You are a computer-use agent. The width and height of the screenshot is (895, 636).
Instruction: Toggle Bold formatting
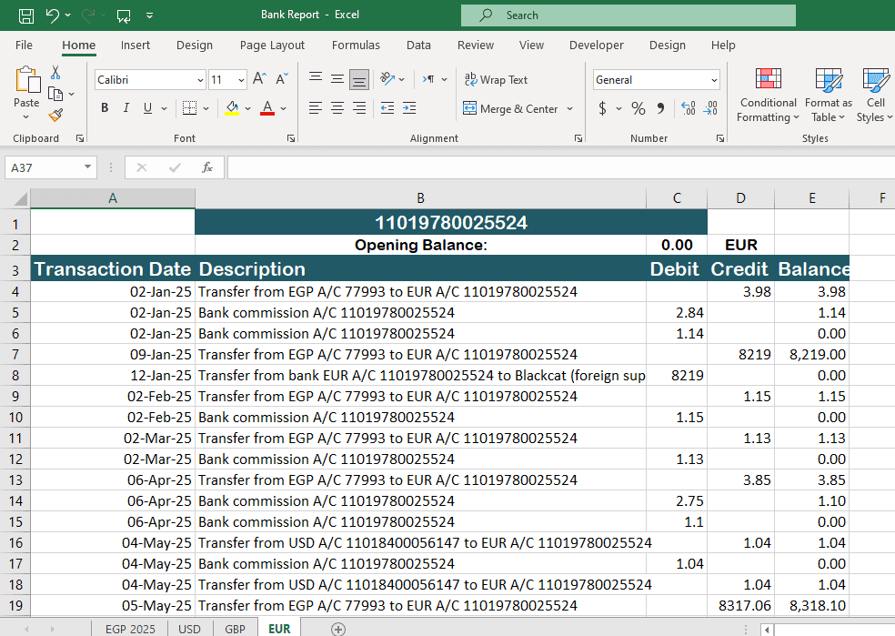point(104,108)
